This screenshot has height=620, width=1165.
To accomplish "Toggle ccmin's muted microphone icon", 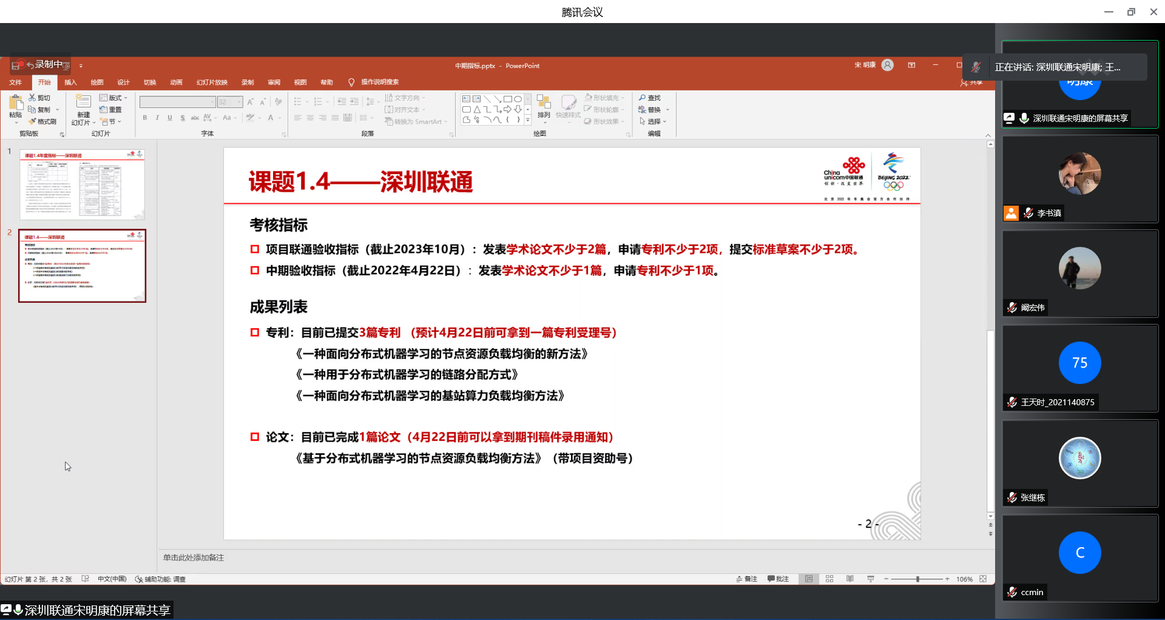I will 1012,592.
